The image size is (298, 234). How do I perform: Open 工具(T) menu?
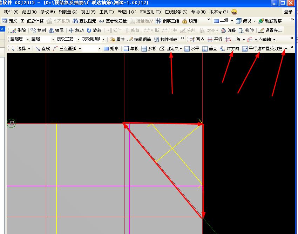(107, 12)
